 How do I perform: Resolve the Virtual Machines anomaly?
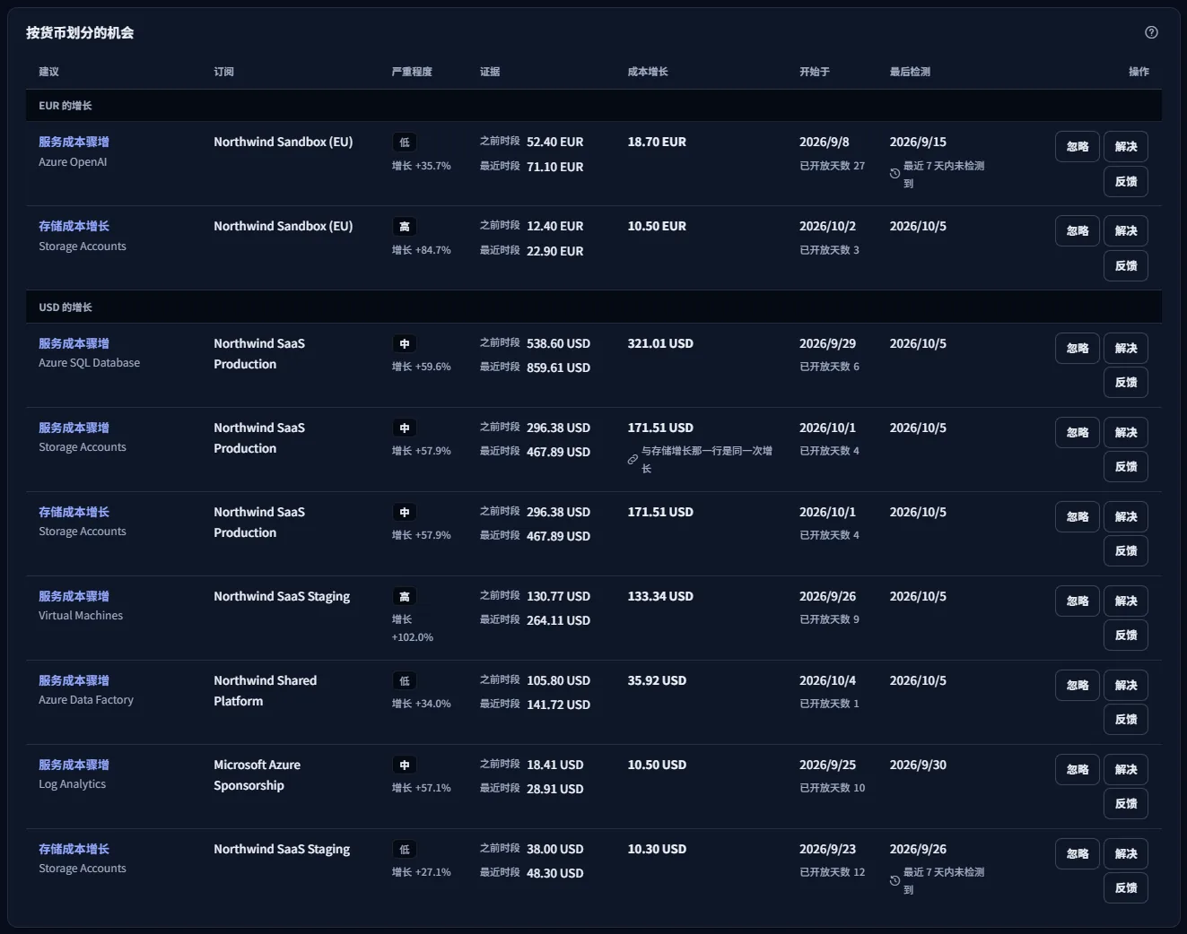pos(1126,601)
